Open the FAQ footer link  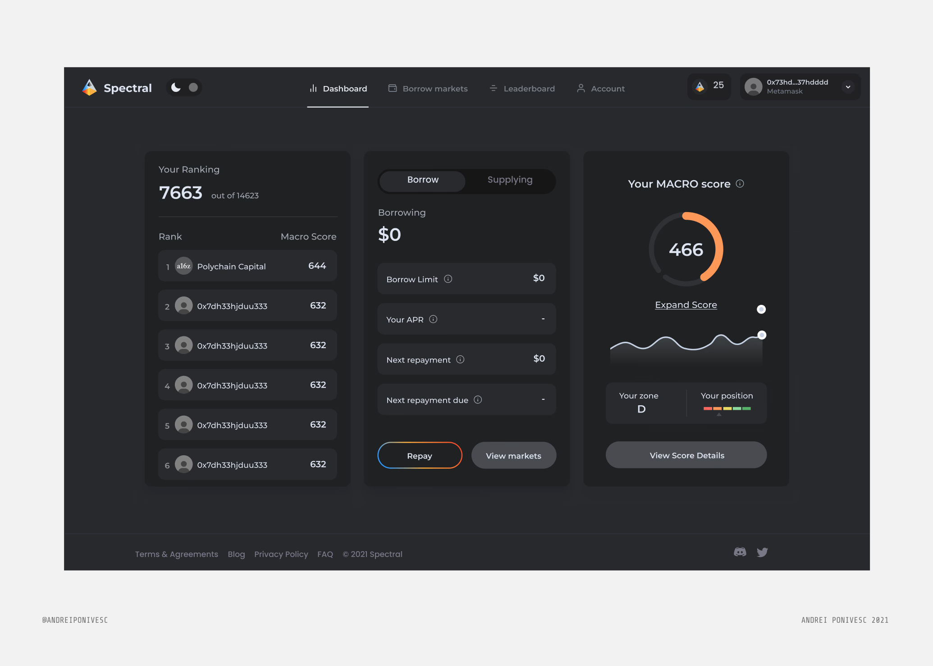coord(325,554)
